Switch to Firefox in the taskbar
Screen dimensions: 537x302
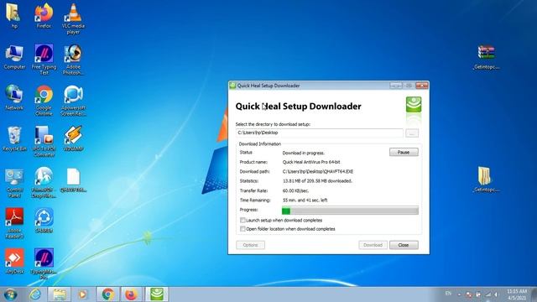(131, 294)
